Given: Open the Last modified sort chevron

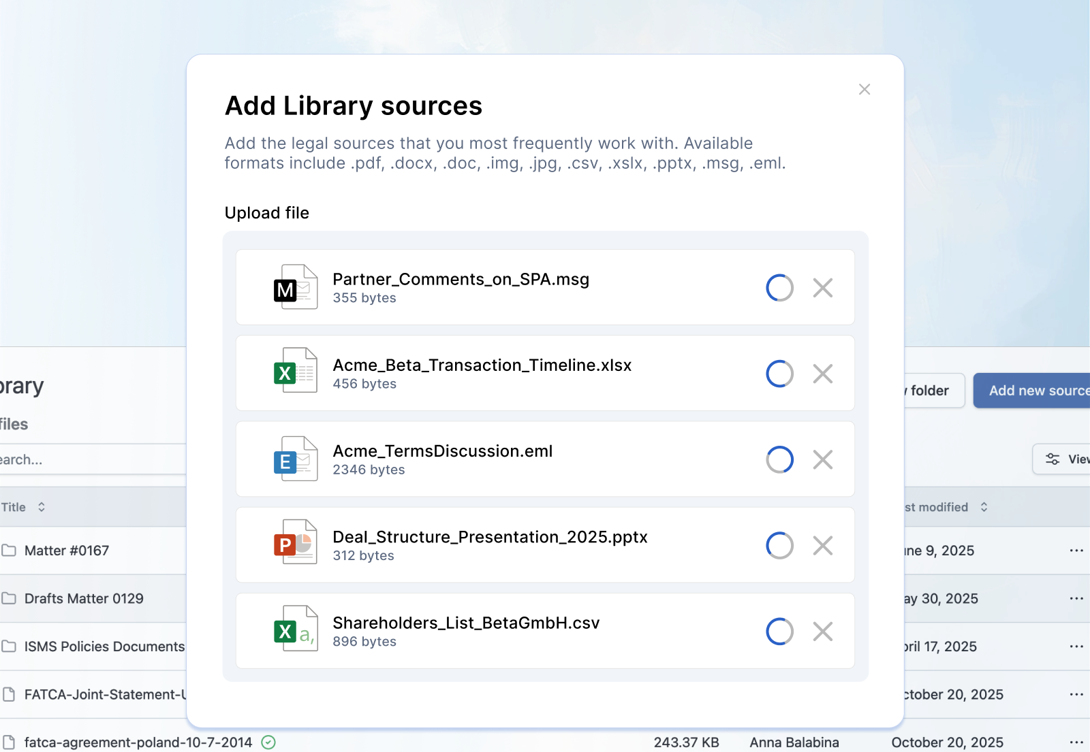Looking at the screenshot, I should pyautogui.click(x=984, y=506).
